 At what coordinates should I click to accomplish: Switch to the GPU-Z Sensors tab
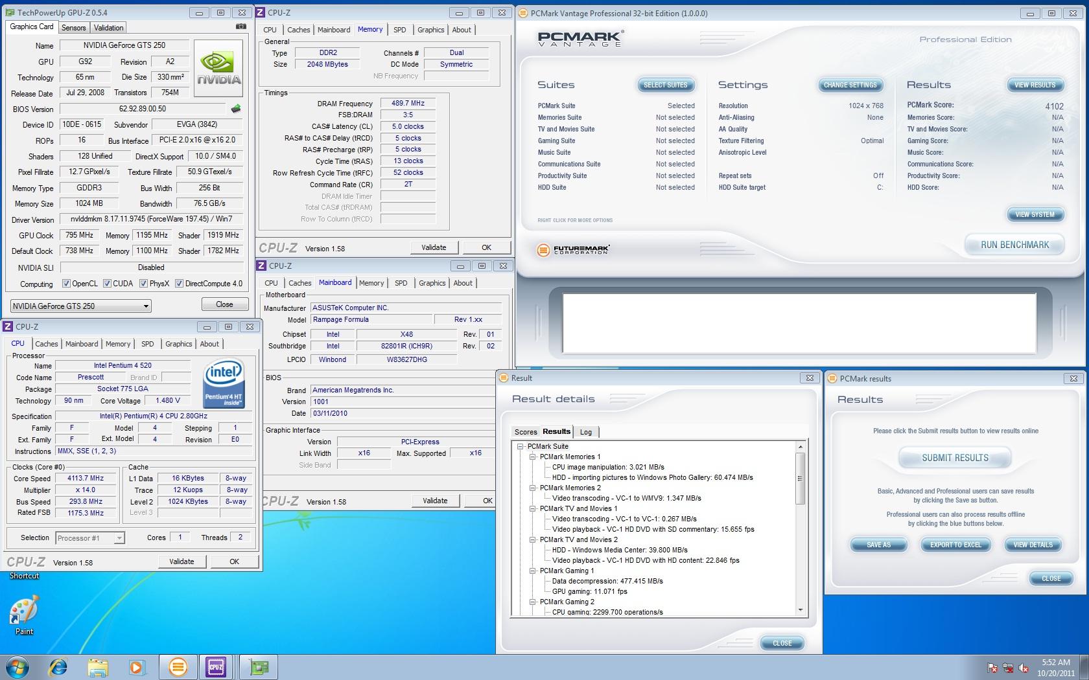[73, 28]
